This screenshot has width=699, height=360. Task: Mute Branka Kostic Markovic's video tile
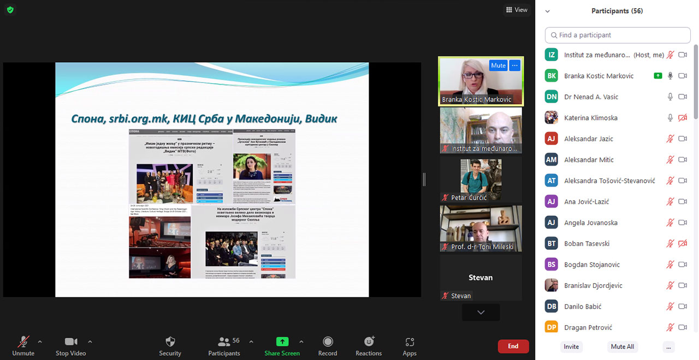point(498,65)
